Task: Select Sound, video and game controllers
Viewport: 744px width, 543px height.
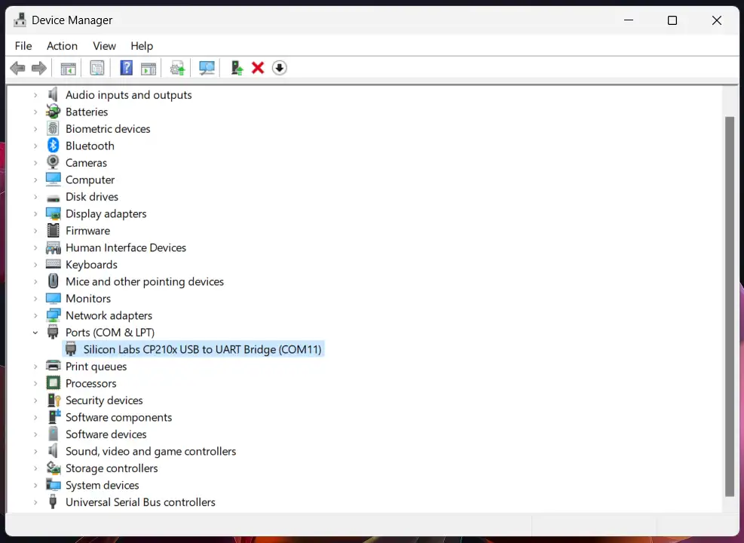Action: tap(151, 452)
